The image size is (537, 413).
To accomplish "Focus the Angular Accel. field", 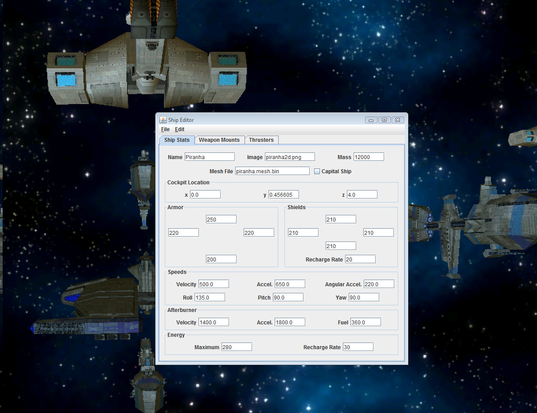I will [x=379, y=284].
